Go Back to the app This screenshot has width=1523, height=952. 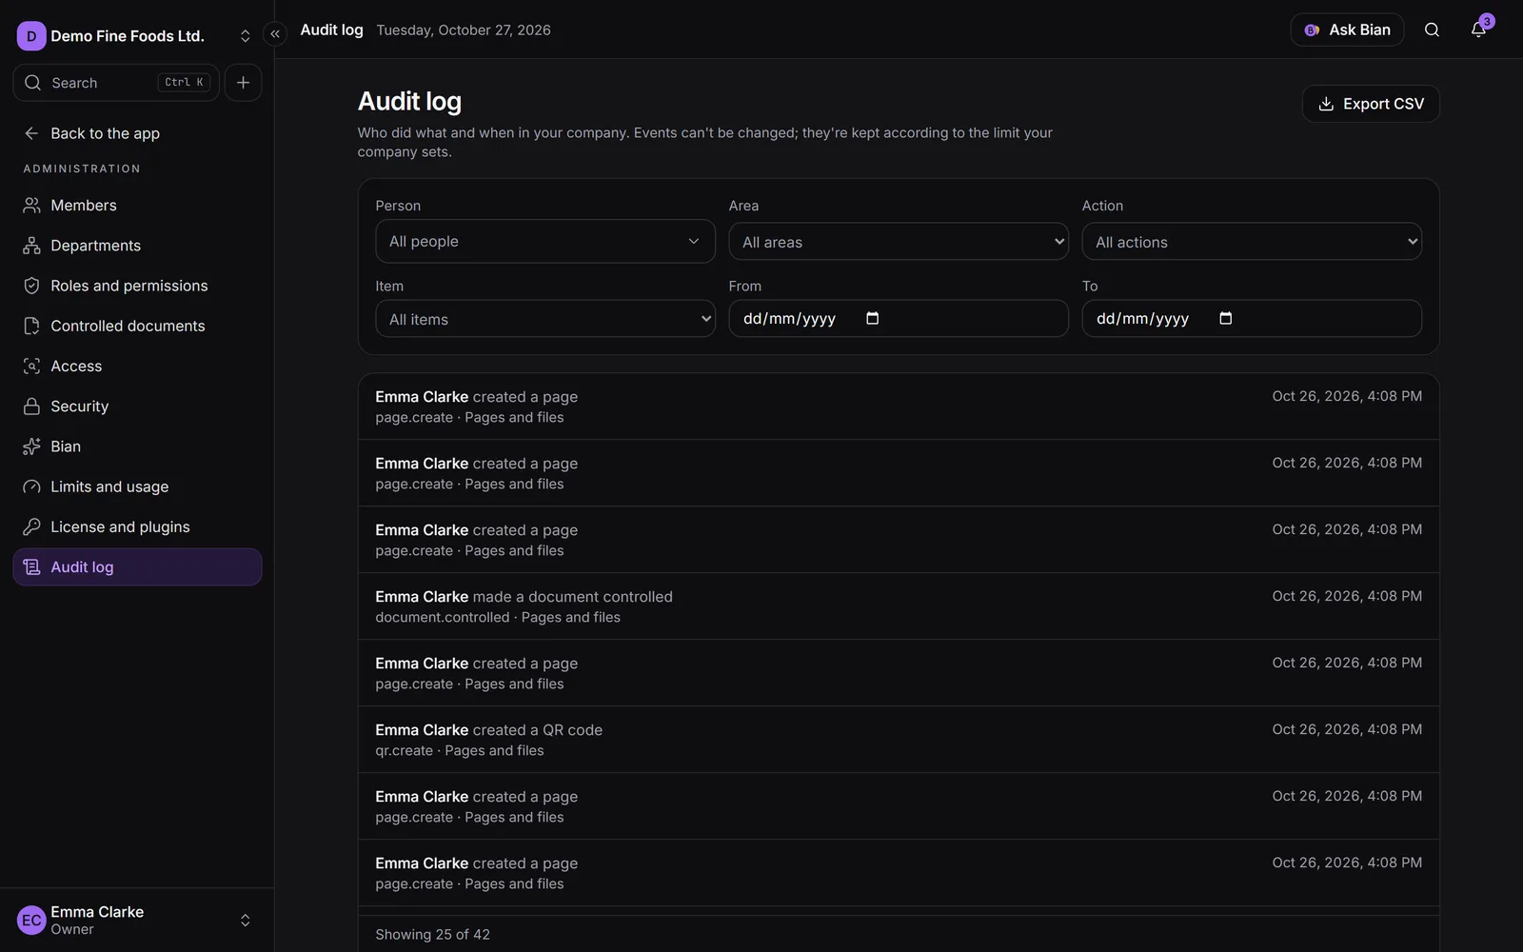(x=137, y=133)
